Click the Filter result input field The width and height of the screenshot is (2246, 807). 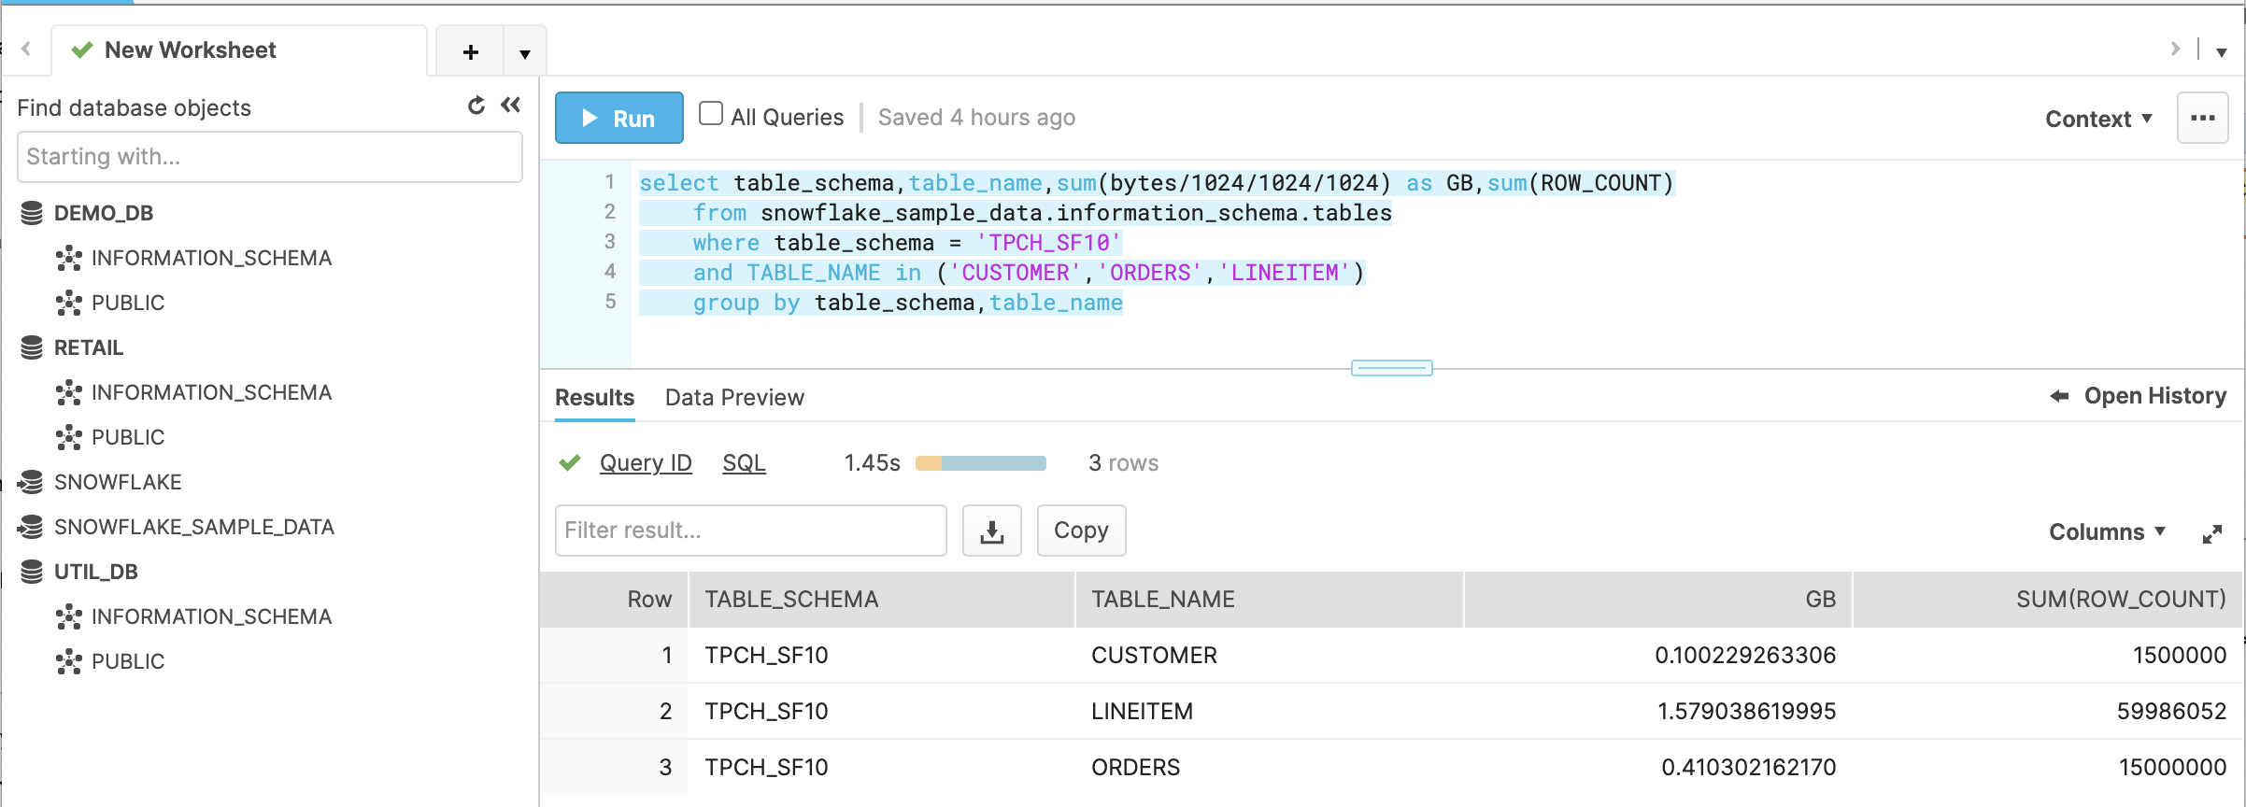[750, 531]
